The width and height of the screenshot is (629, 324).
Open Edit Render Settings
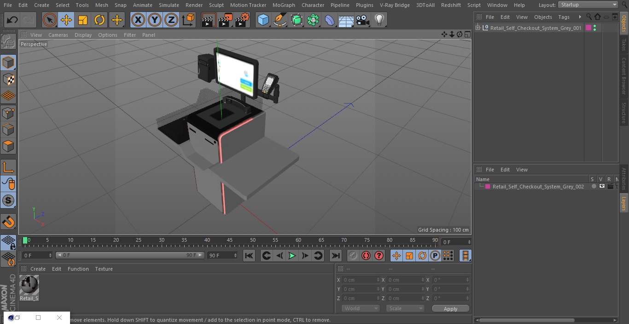[x=242, y=20]
